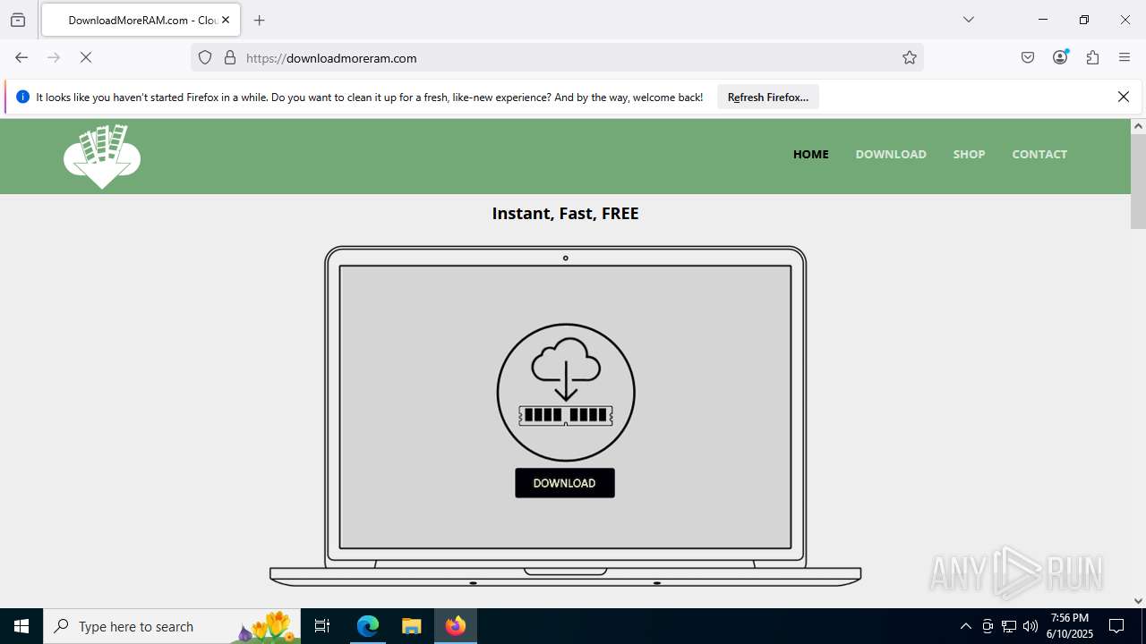Open tracking protection shield icon

pos(205,57)
